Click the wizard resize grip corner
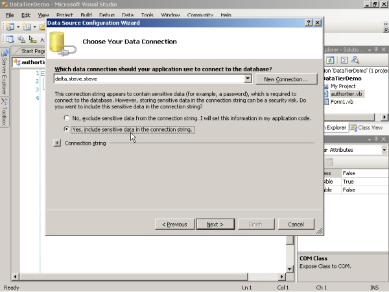The image size is (389, 292). [x=320, y=231]
